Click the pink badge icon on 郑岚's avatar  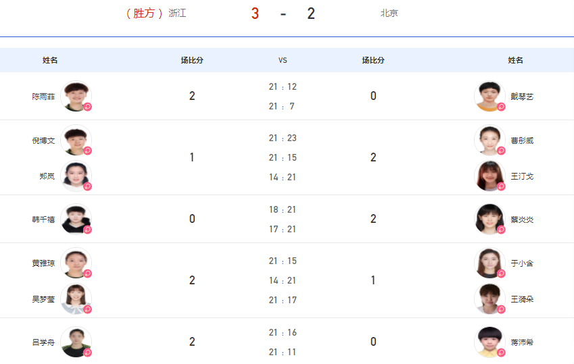[87, 186]
